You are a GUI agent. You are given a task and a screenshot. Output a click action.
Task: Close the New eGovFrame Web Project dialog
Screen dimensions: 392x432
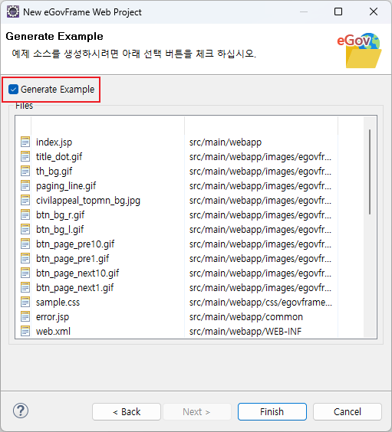click(x=374, y=11)
